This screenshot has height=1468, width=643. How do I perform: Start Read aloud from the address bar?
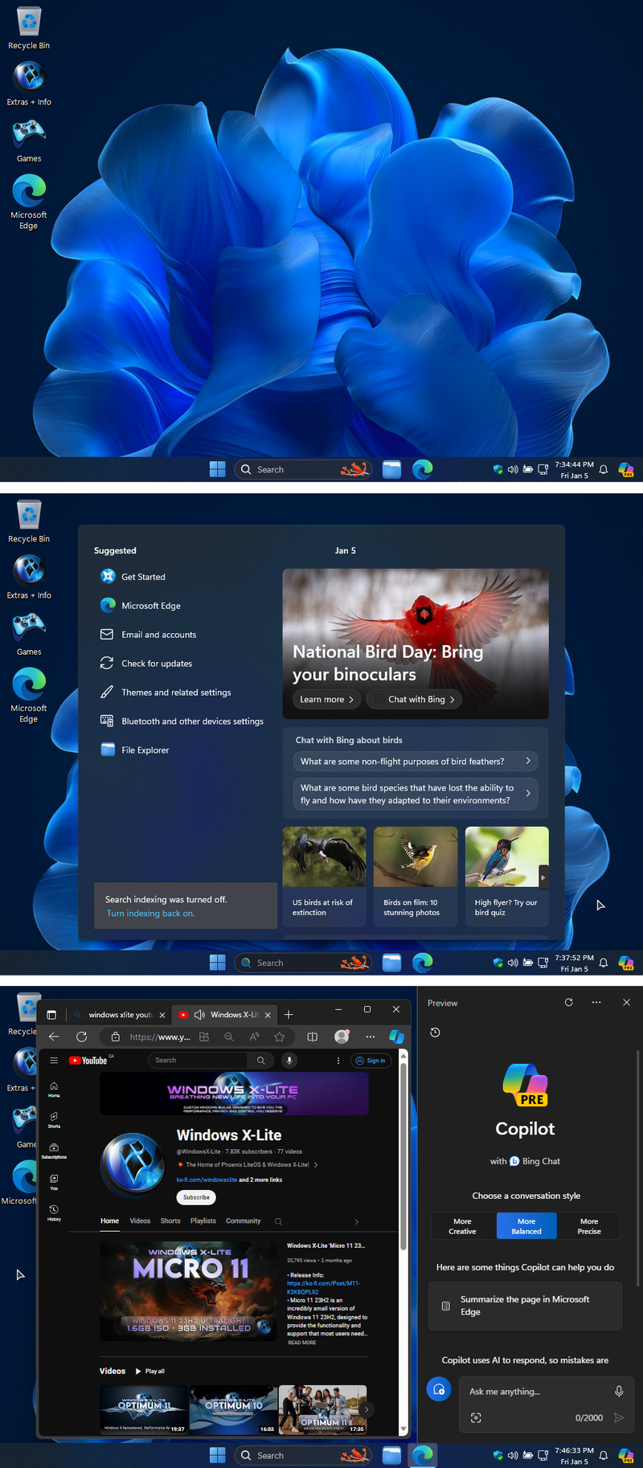(254, 1037)
